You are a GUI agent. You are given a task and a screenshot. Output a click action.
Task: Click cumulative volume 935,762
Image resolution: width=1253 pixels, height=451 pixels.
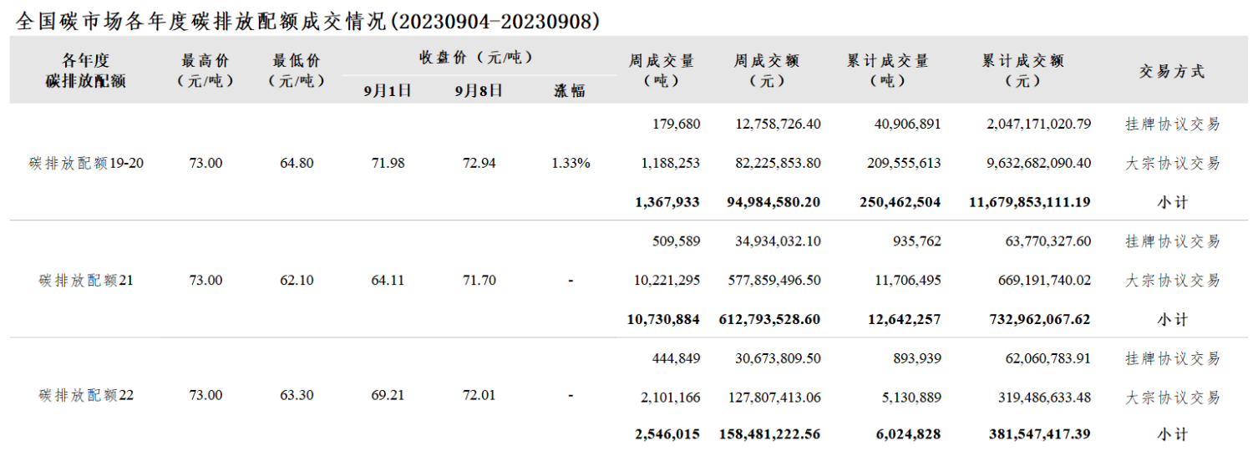point(916,241)
